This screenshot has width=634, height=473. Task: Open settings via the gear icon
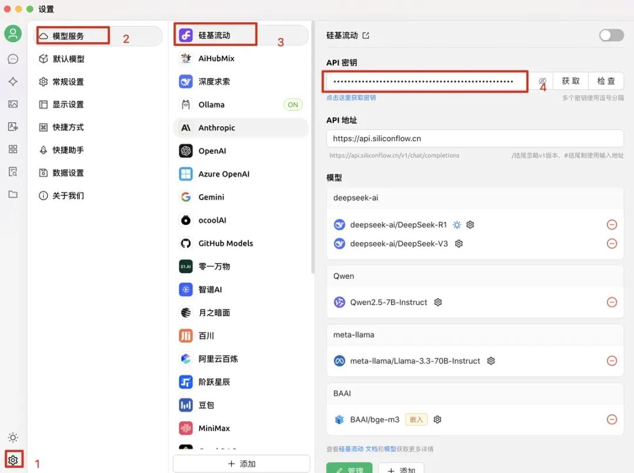[13, 460]
